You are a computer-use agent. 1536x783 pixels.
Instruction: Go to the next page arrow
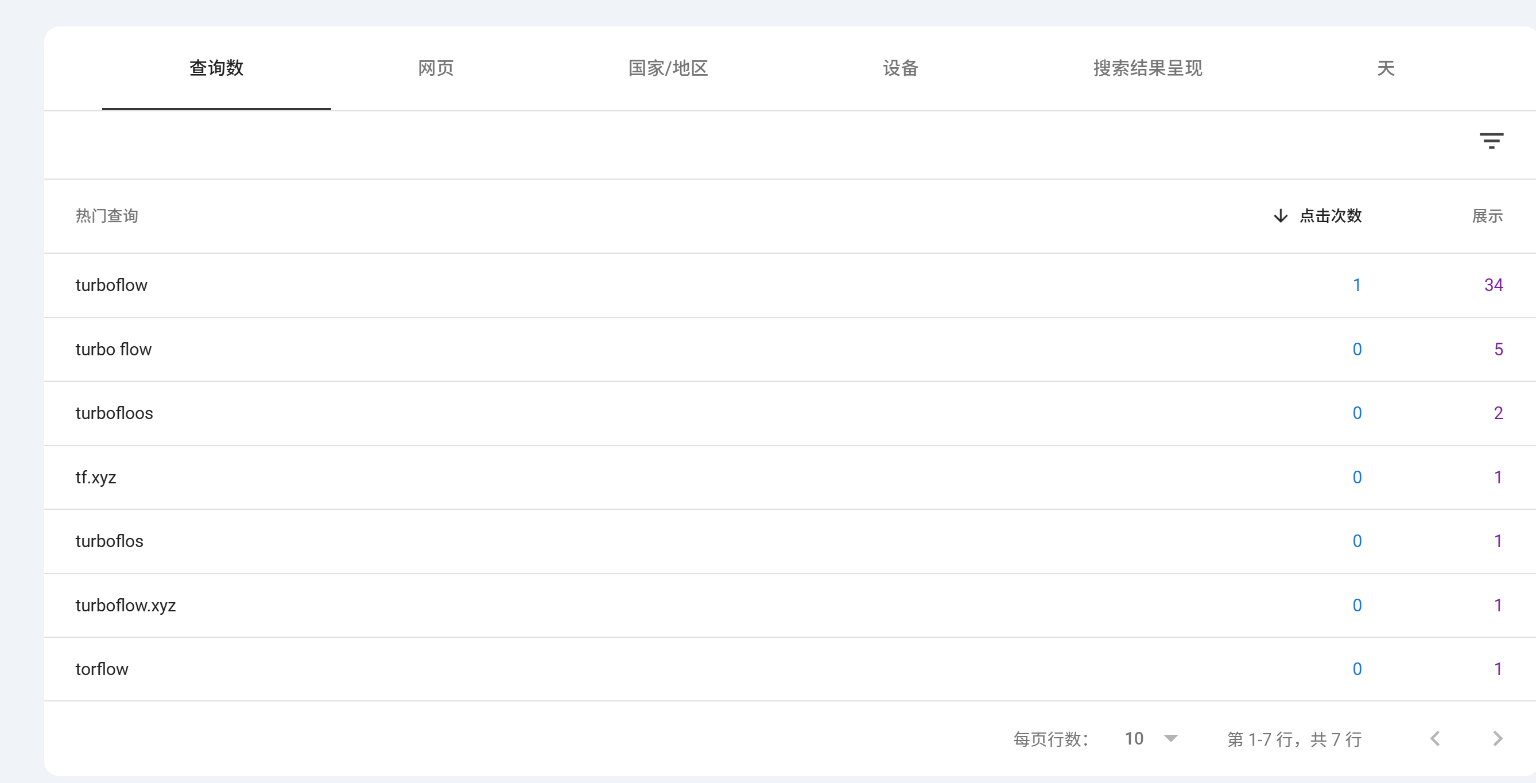point(1497,738)
